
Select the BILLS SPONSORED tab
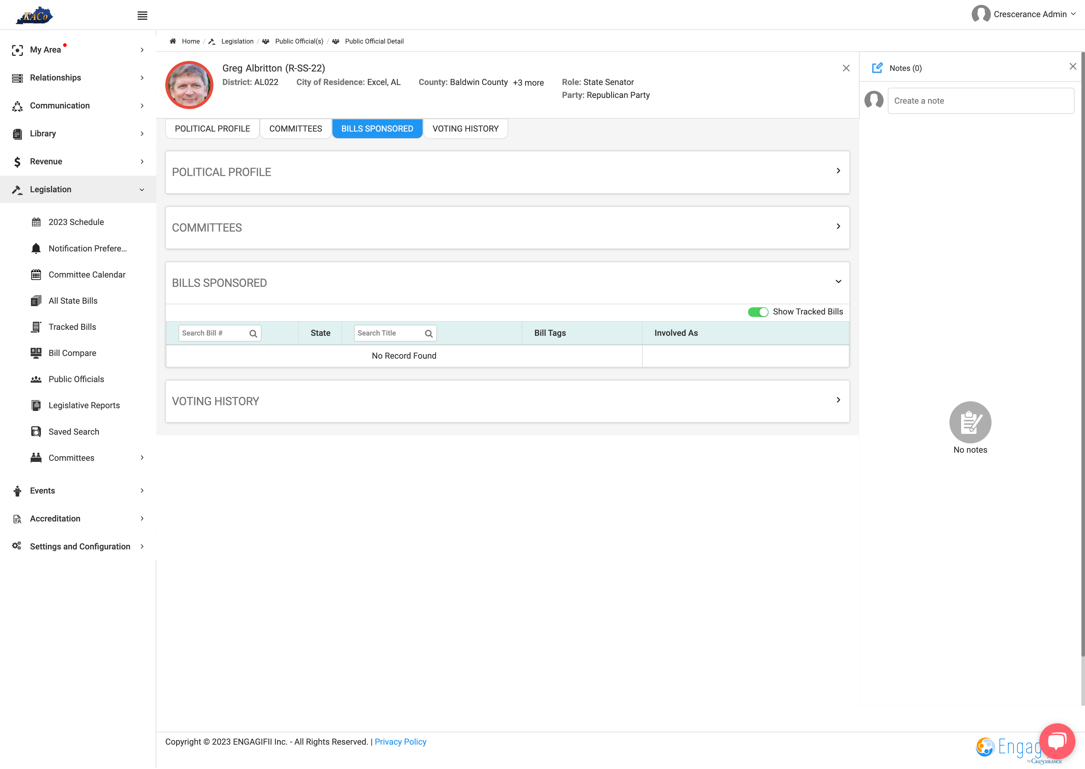click(x=377, y=129)
